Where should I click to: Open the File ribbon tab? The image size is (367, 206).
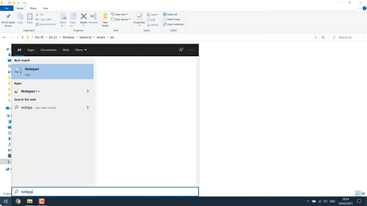coord(6,8)
